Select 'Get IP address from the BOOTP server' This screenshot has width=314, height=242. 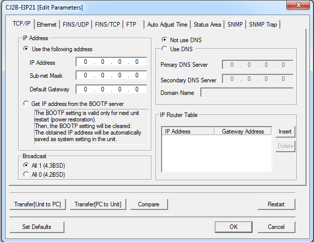coord(26,103)
